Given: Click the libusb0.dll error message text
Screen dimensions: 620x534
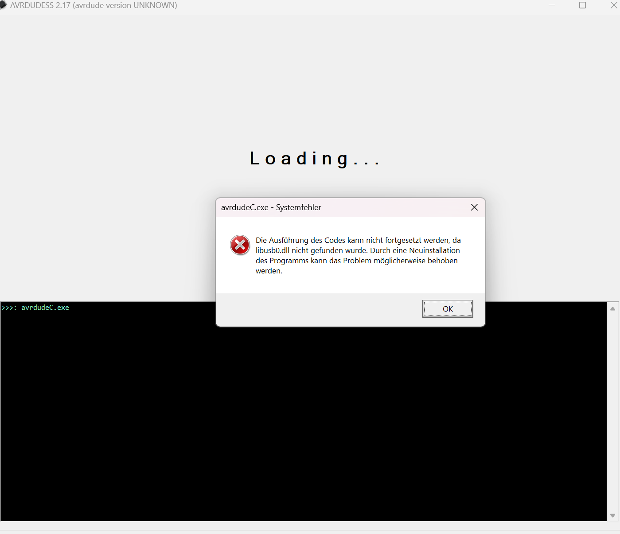Looking at the screenshot, I should tap(358, 255).
